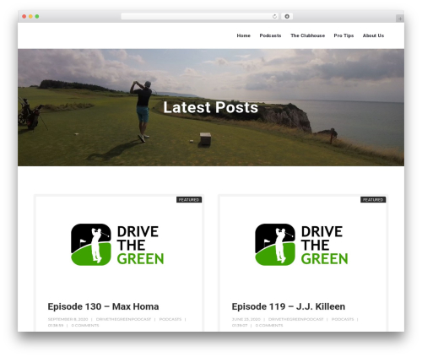The height and width of the screenshot is (357, 422).
Task: Open the Home nav link
Action: (x=243, y=35)
